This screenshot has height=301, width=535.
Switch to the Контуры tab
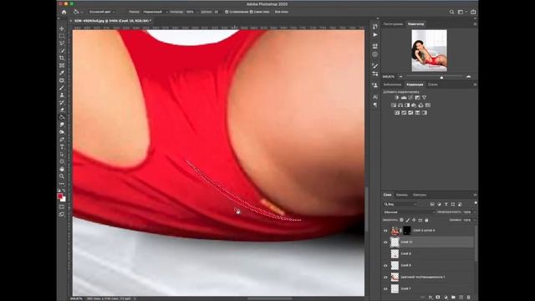(420, 195)
